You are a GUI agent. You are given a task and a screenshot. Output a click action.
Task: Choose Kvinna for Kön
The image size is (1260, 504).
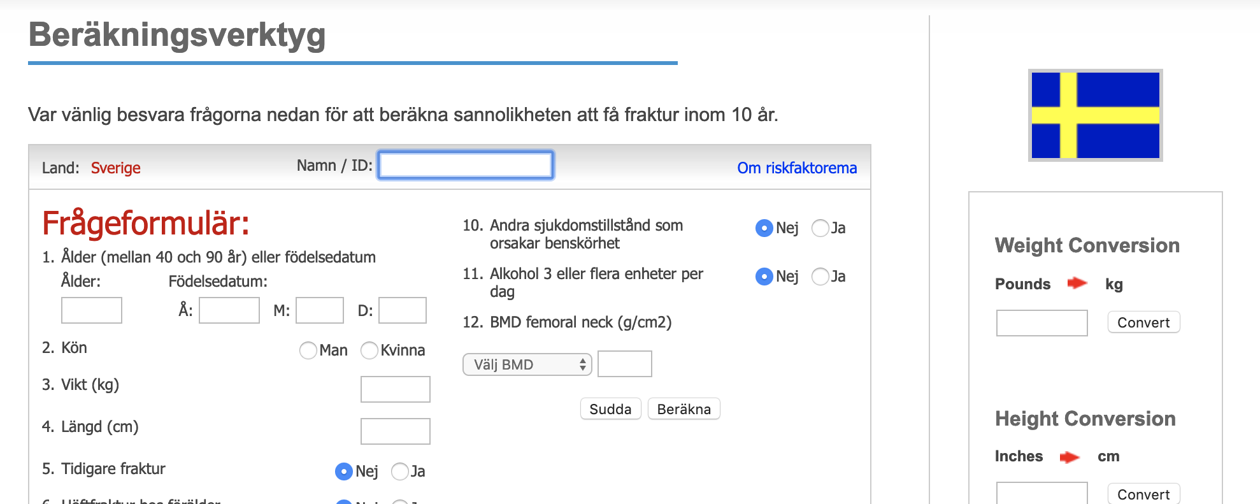click(369, 350)
